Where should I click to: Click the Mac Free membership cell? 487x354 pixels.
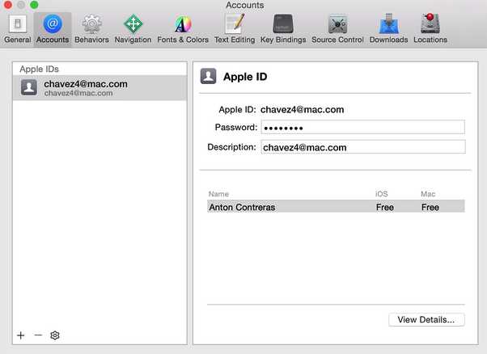pyautogui.click(x=430, y=207)
